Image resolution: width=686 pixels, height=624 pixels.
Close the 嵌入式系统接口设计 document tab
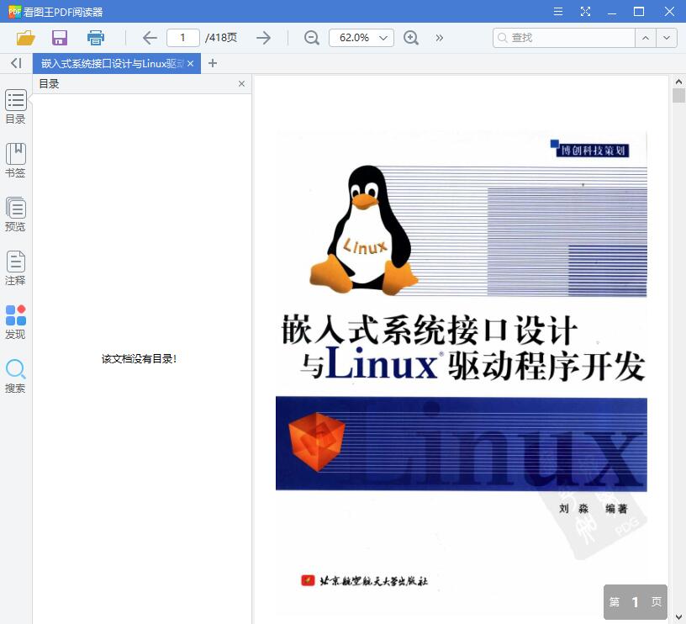(190, 63)
